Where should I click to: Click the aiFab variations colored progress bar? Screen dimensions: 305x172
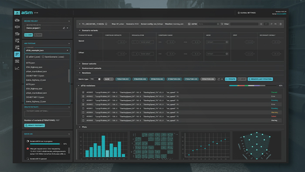(253, 86)
